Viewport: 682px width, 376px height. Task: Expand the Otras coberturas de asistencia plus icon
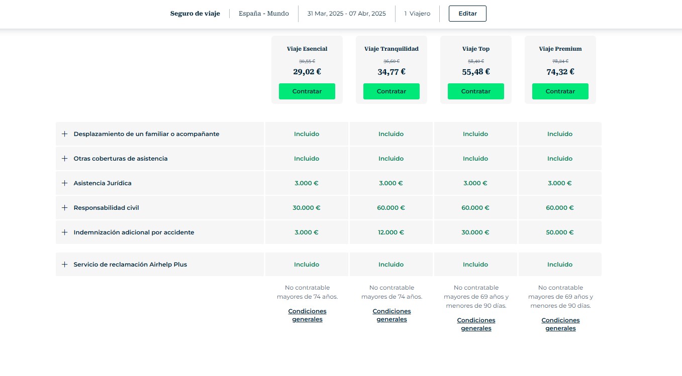(64, 159)
